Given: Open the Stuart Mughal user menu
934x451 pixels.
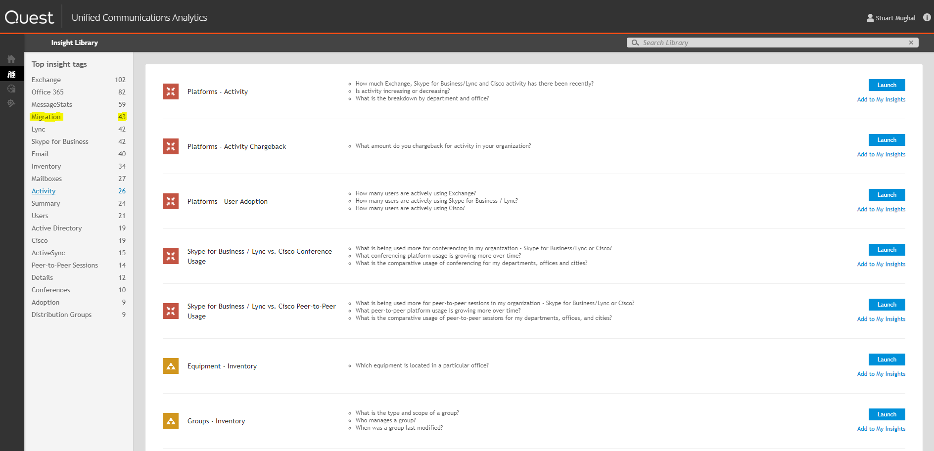Looking at the screenshot, I should click(x=891, y=18).
